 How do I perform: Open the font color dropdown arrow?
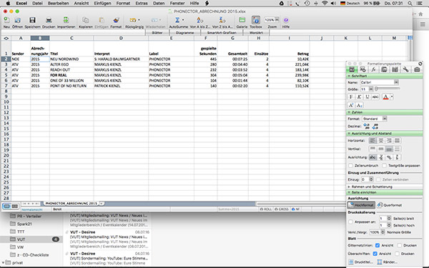pyautogui.click(x=392, y=96)
